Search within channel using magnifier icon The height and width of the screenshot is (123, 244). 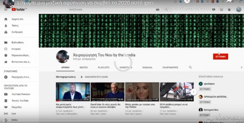click(190, 67)
